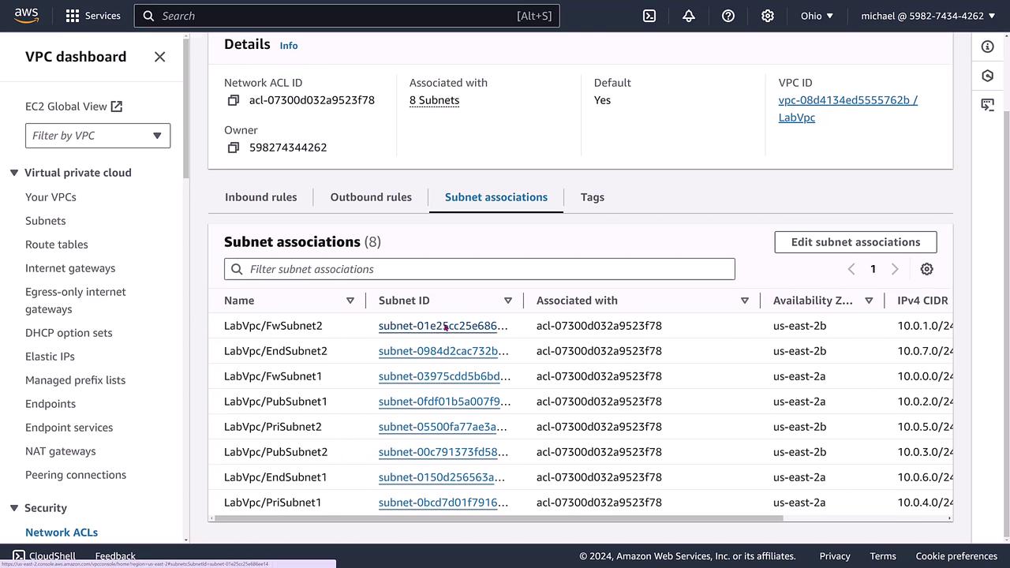Copy the Network ACL ID
The width and height of the screenshot is (1010, 568).
pos(234,100)
